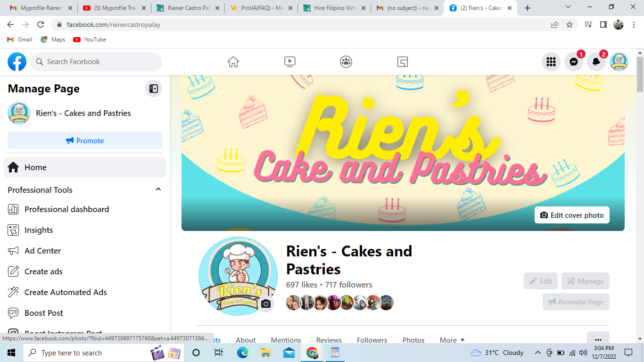Open the 717 followers link
This screenshot has width=644, height=362.
(348, 285)
